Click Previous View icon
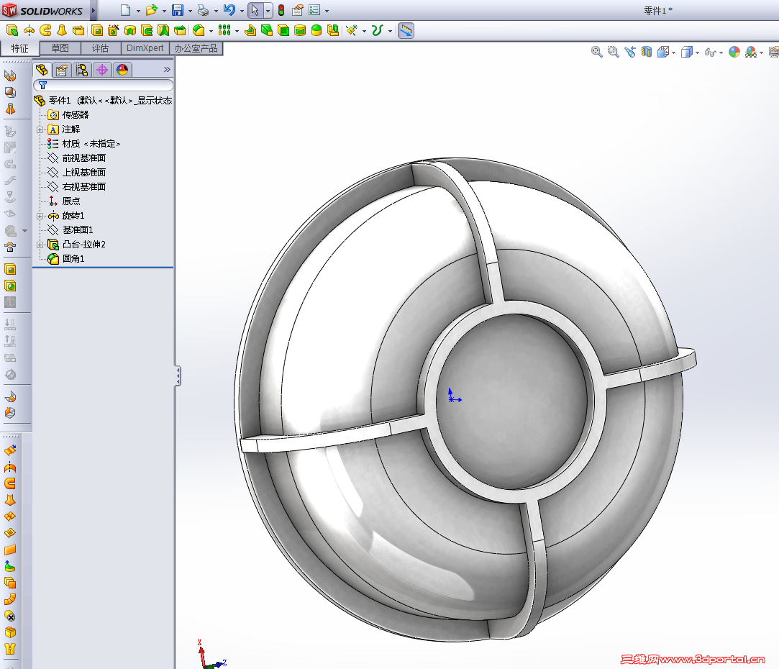 (630, 52)
